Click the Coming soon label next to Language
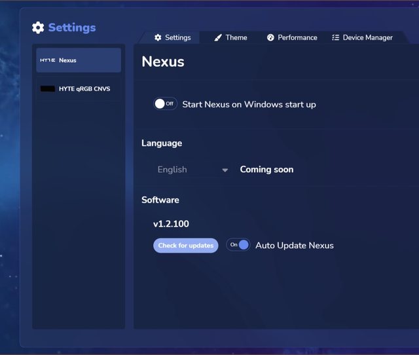The image size is (419, 355). click(x=266, y=170)
